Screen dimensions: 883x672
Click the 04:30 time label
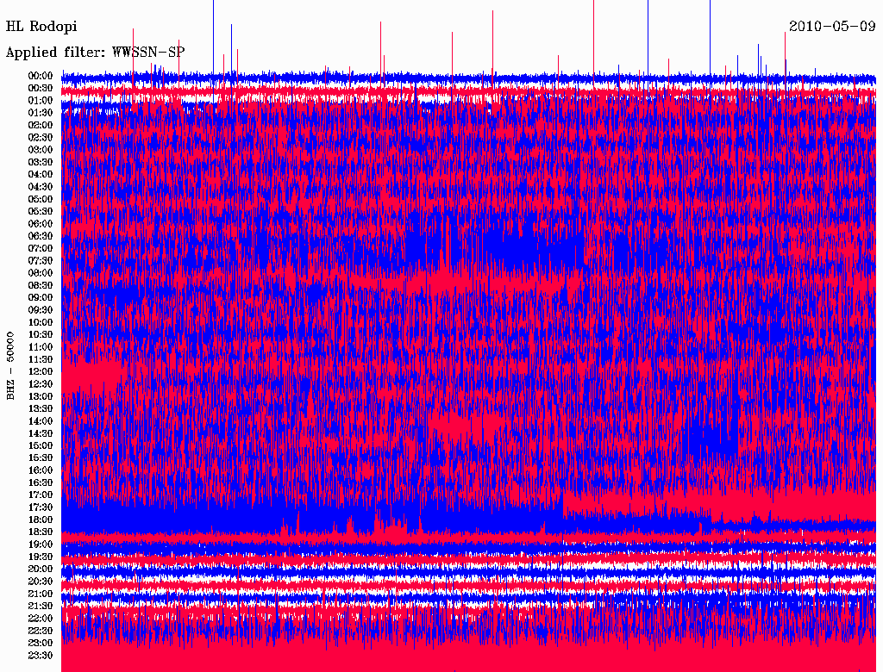[x=41, y=187]
